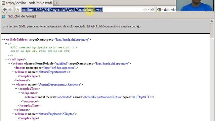Image resolution: width=215 pixels, height=121 pixels.
Task: Collapse the wsdl:types node
Action: [x=6, y=59]
